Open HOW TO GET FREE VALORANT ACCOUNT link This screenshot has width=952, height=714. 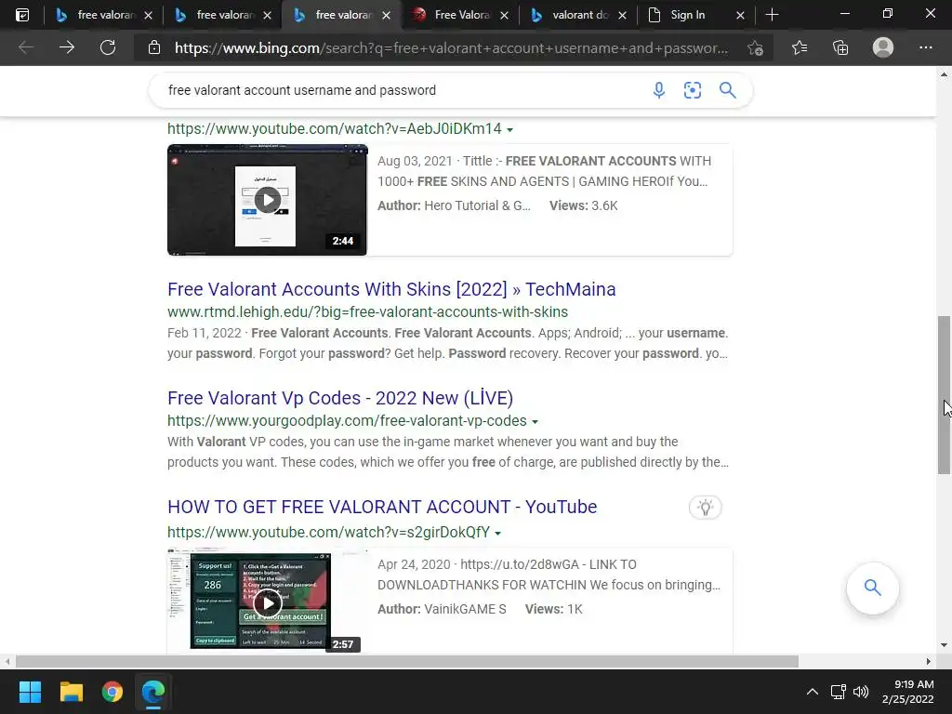[x=382, y=507]
